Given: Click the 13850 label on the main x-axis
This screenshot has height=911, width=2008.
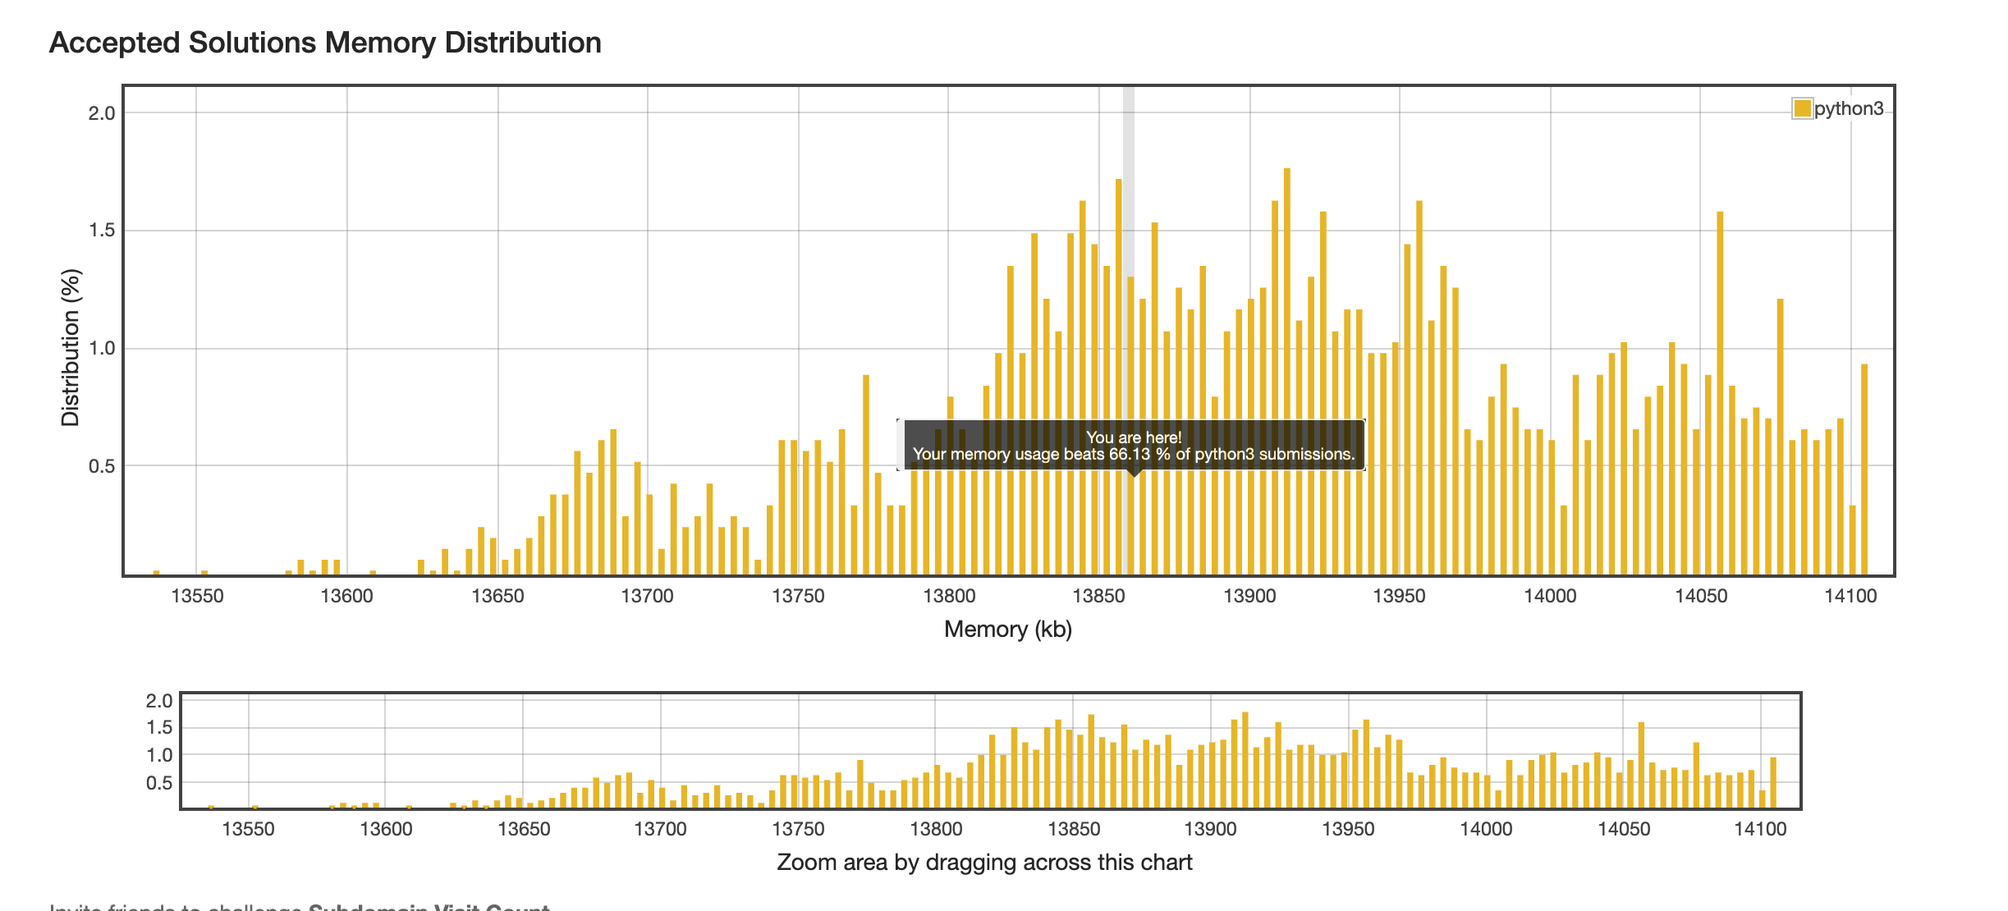Looking at the screenshot, I should [1098, 596].
